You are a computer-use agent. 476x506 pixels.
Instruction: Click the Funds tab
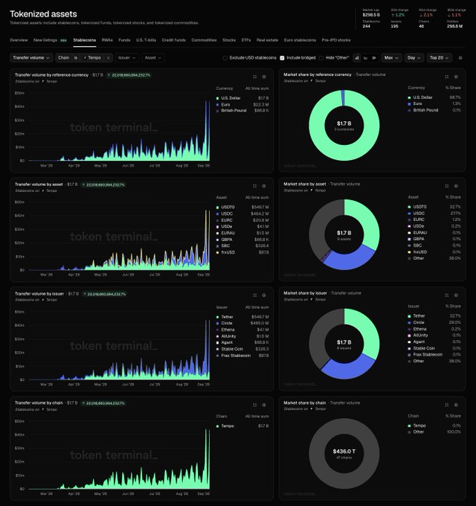click(x=124, y=40)
